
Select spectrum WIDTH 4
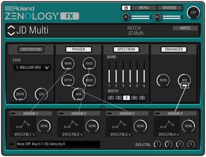coord(134,98)
